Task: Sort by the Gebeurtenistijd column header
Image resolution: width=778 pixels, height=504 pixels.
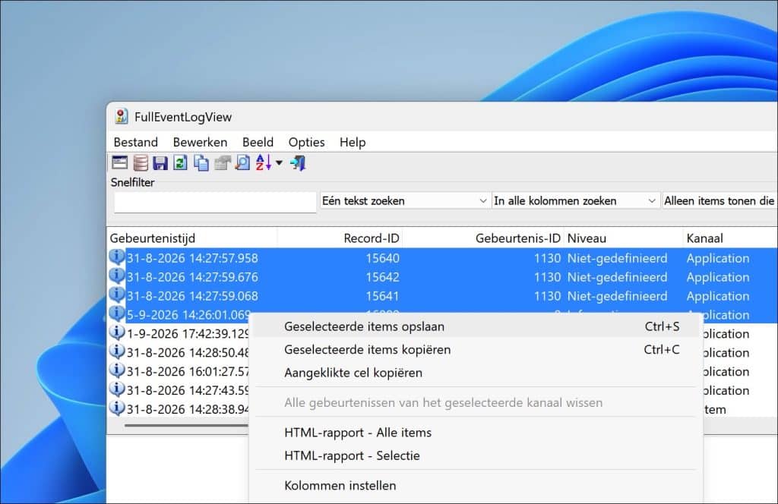Action: 192,238
